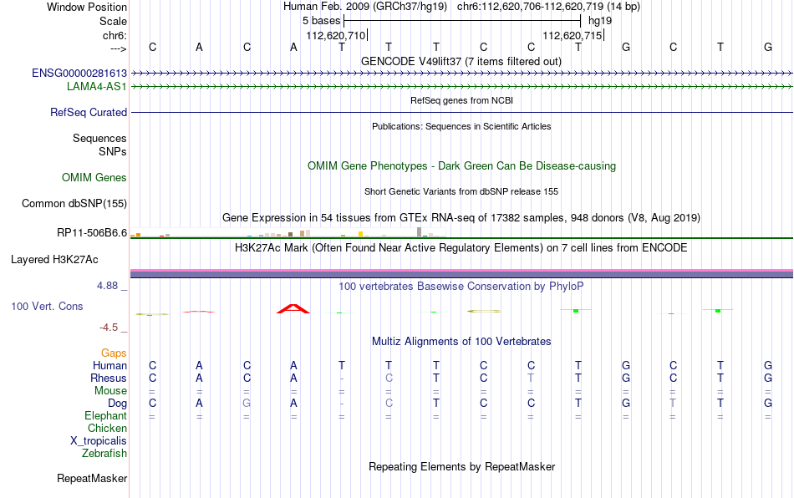Click the RP11-506B6.6 GTEx expression label
The width and height of the screenshot is (794, 498).
point(92,233)
